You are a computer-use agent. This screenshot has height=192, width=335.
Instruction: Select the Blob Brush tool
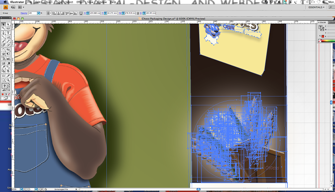[3, 45]
